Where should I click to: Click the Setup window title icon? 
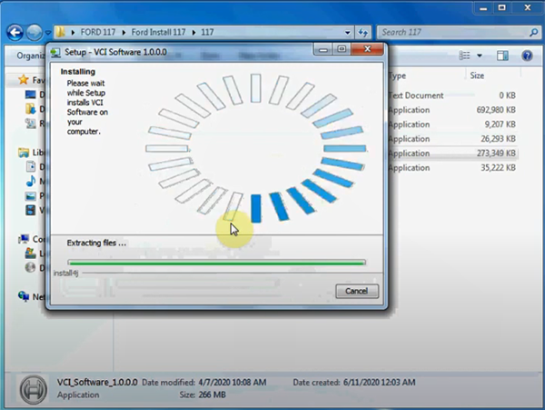55,53
